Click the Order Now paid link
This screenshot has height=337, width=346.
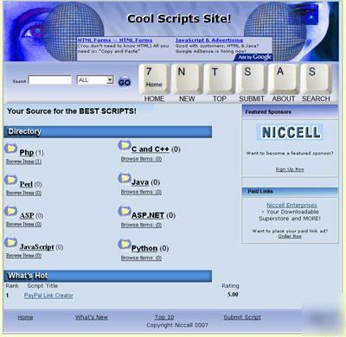click(290, 236)
